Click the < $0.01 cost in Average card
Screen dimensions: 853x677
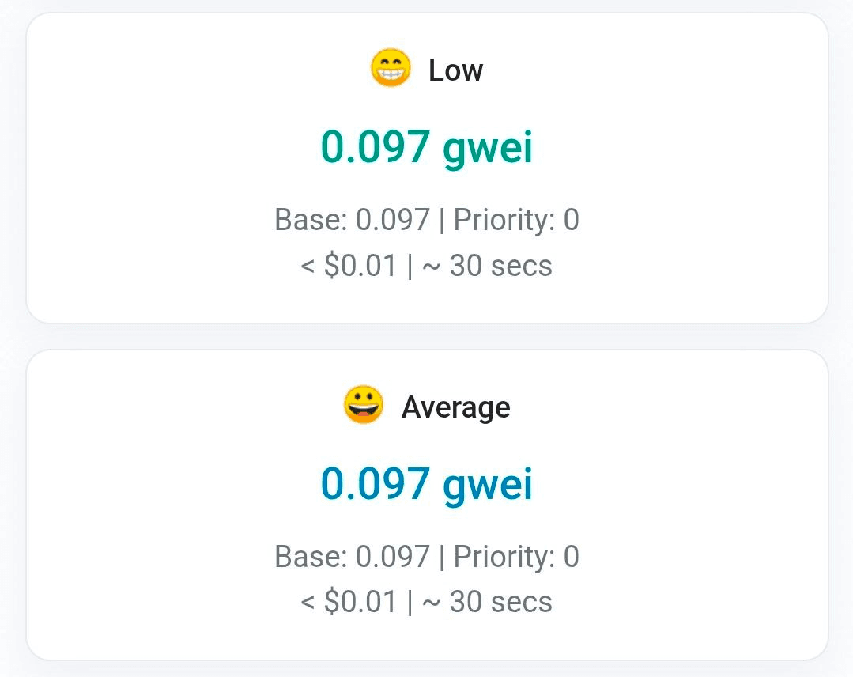point(349,603)
